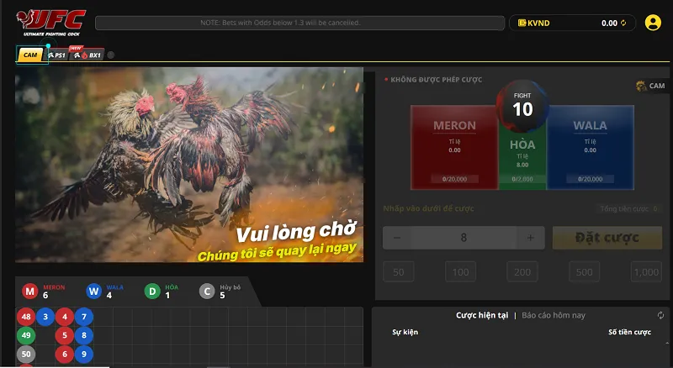Refresh the current bets panel
This screenshot has height=368, width=673.
click(661, 315)
